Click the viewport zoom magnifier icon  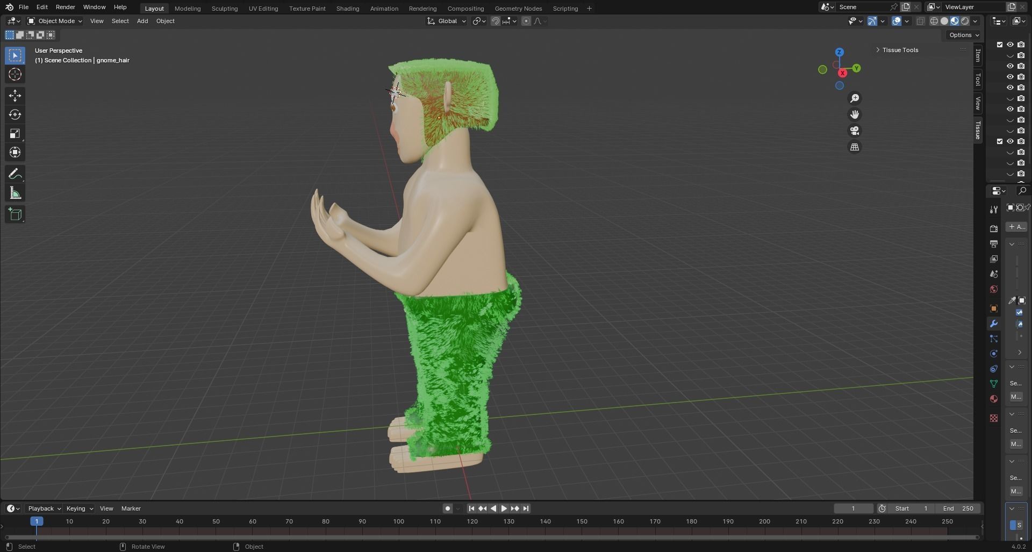click(855, 98)
